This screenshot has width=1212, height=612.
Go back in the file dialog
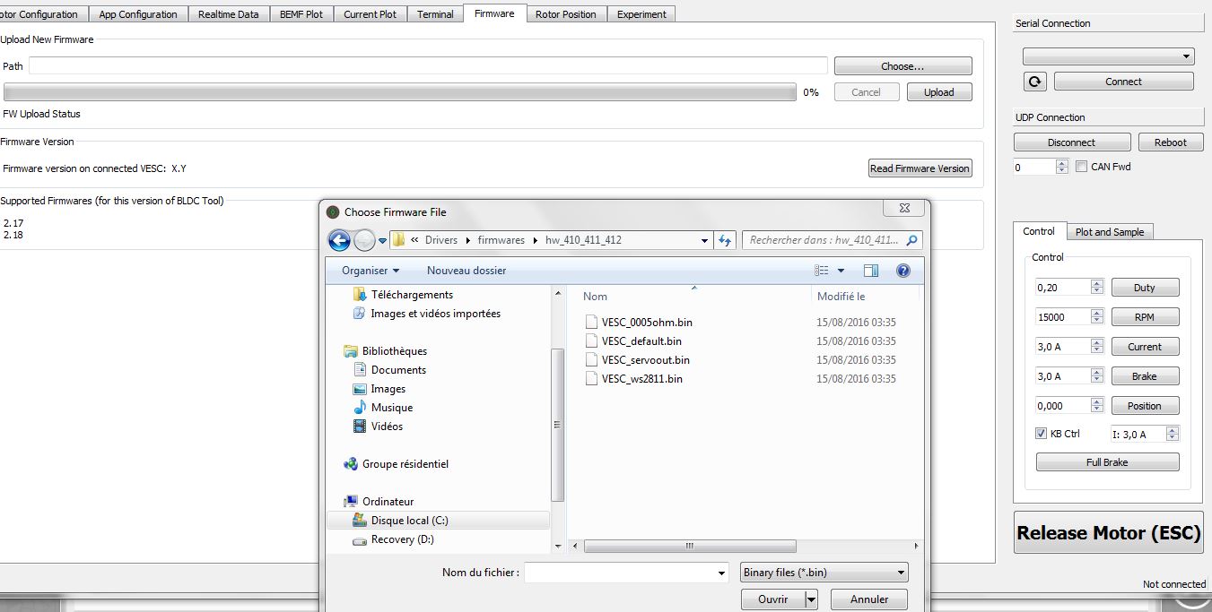coord(339,240)
